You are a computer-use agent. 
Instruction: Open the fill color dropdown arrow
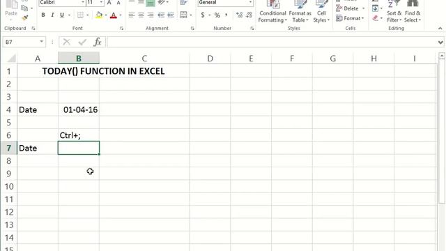pos(106,15)
